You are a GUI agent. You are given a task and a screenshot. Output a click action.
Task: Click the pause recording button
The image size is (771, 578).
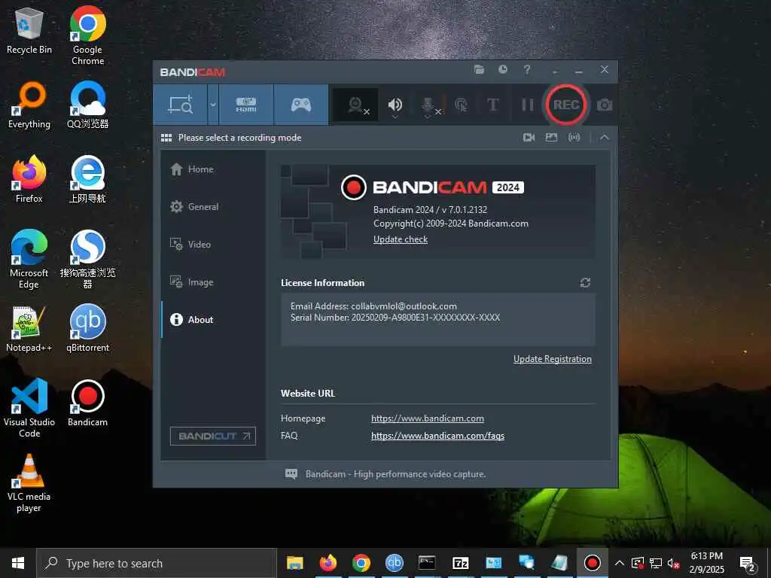coord(527,105)
